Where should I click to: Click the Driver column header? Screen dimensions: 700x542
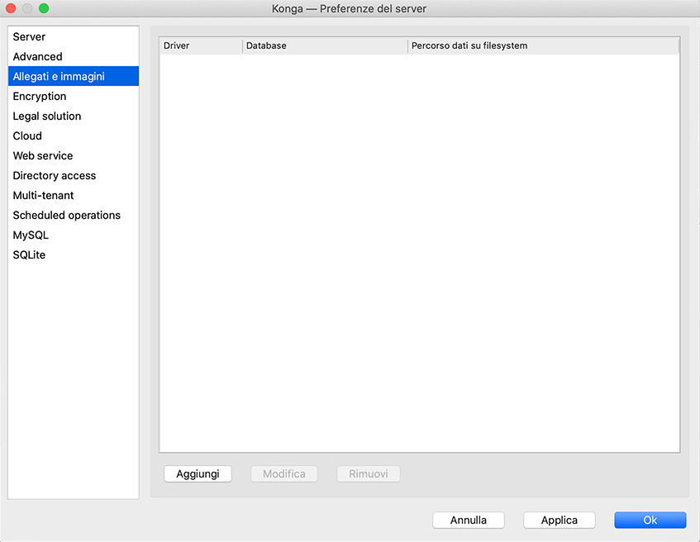coord(200,46)
